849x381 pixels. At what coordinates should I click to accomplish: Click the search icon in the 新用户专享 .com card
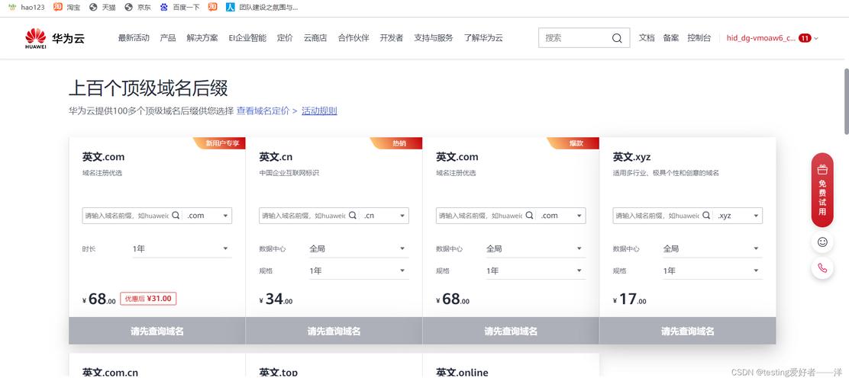point(176,215)
